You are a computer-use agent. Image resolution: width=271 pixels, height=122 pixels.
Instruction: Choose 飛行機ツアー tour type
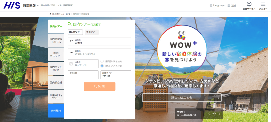75,32
